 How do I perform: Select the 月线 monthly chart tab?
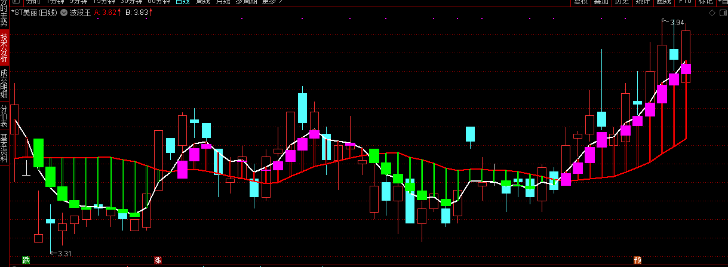[223, 2]
